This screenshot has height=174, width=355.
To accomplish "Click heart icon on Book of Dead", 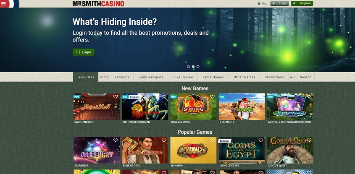I will 164,140.
